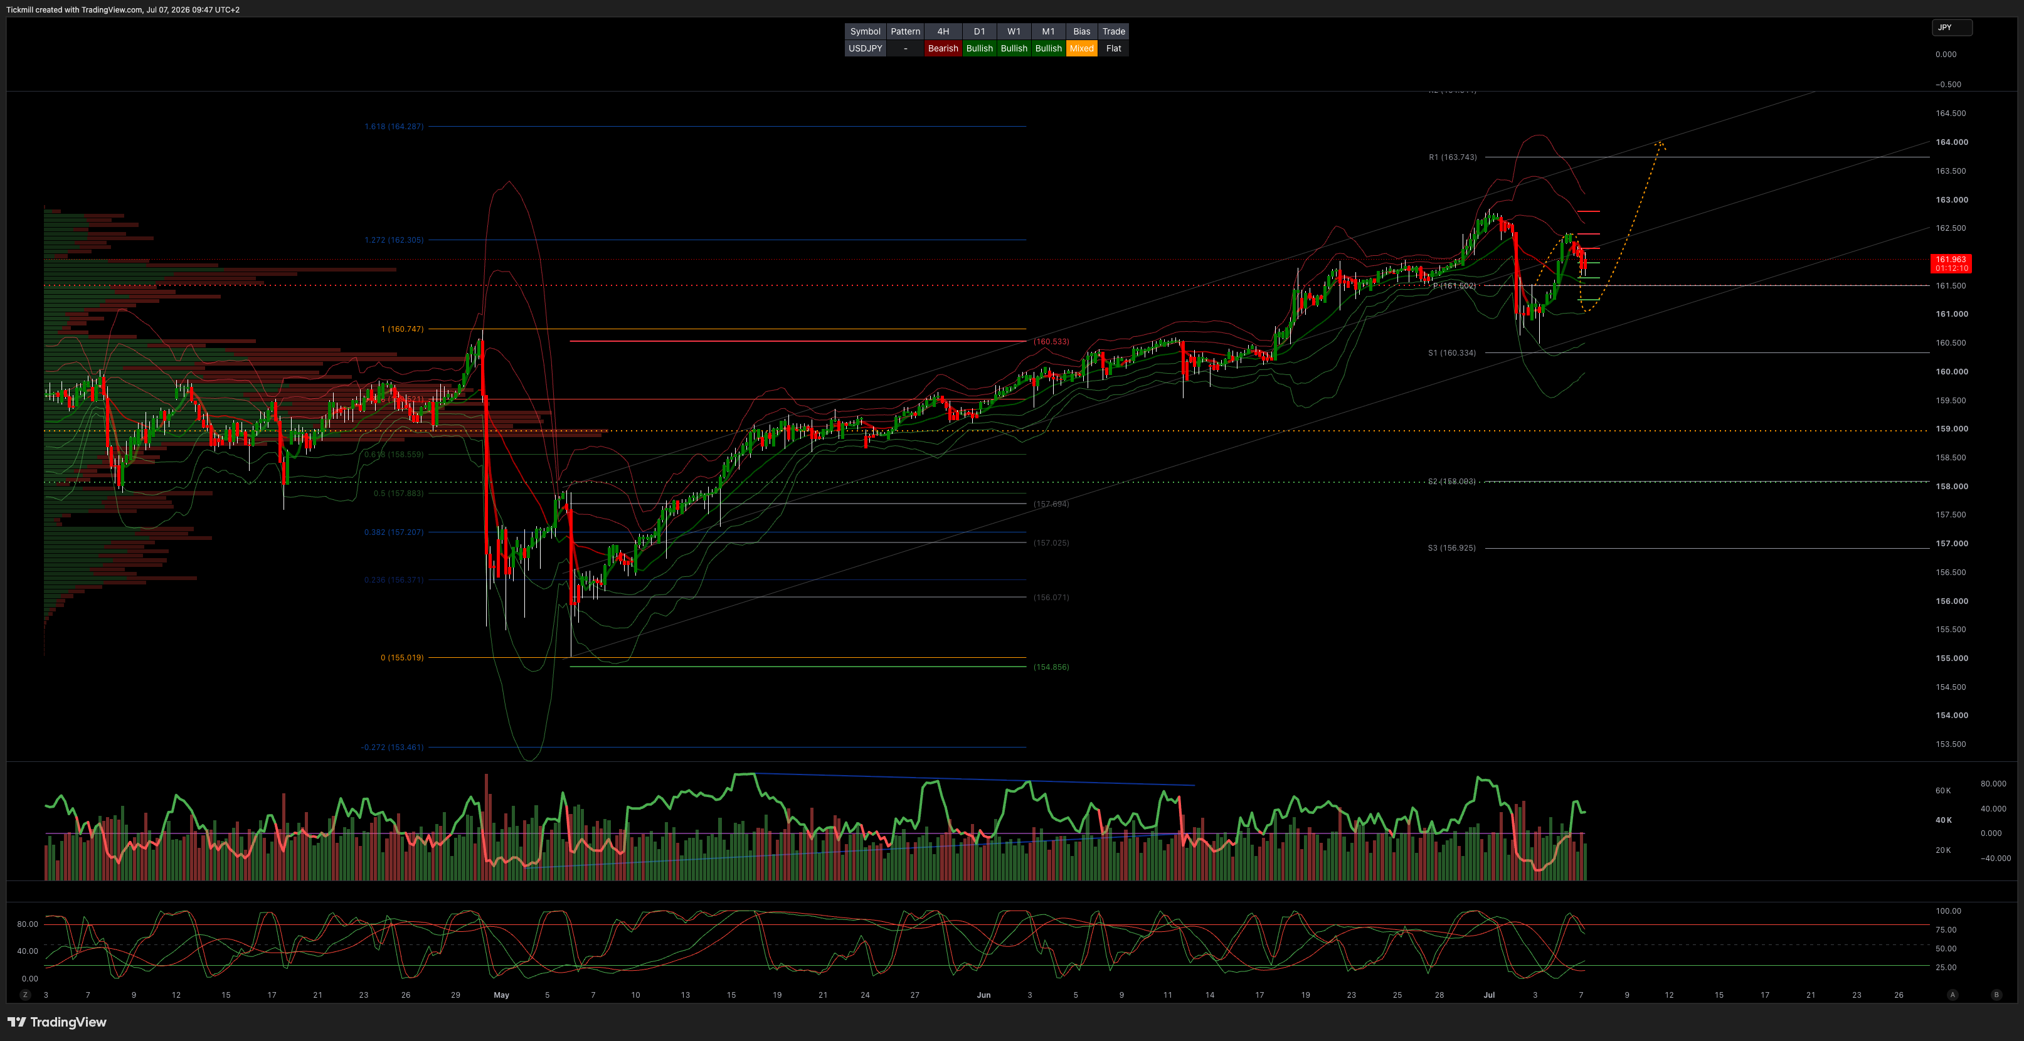
Task: Click the 1.618 (164.287) Fibonacci label
Action: click(394, 127)
